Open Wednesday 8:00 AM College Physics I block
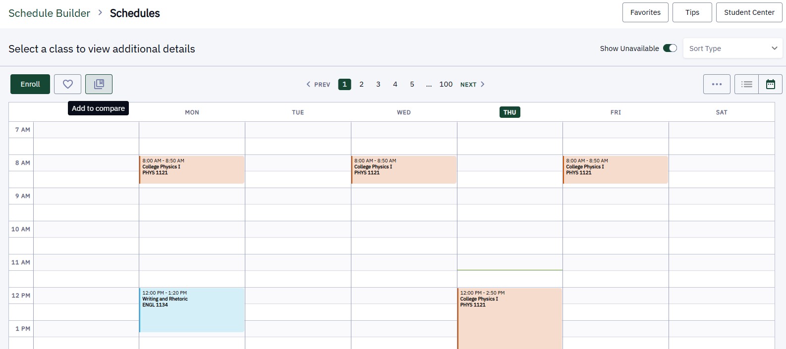 404,170
